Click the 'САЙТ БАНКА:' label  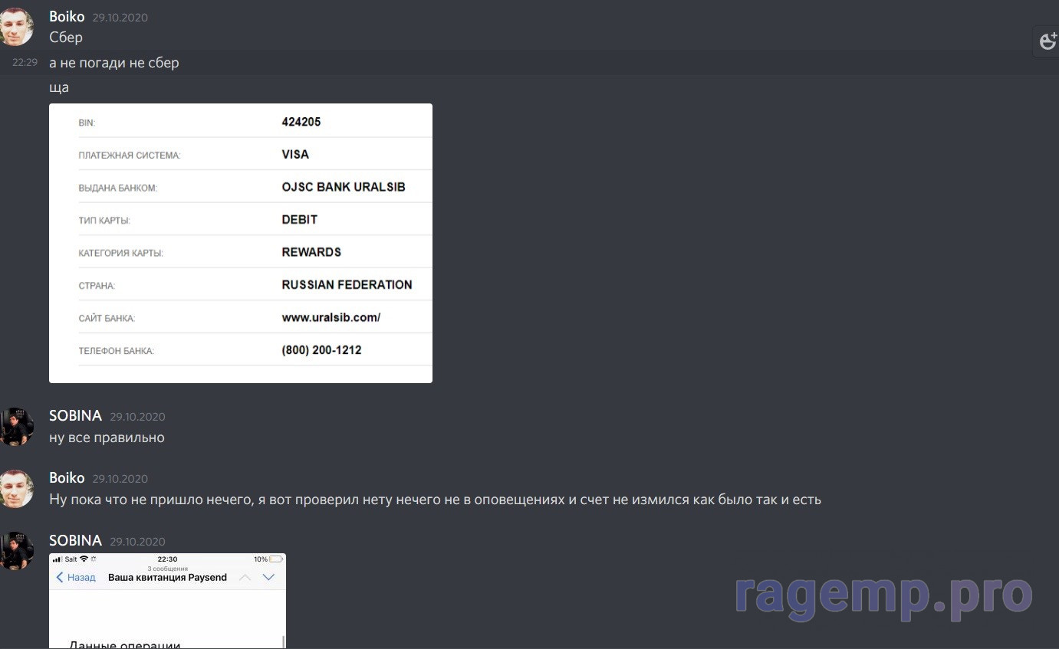[x=107, y=318]
